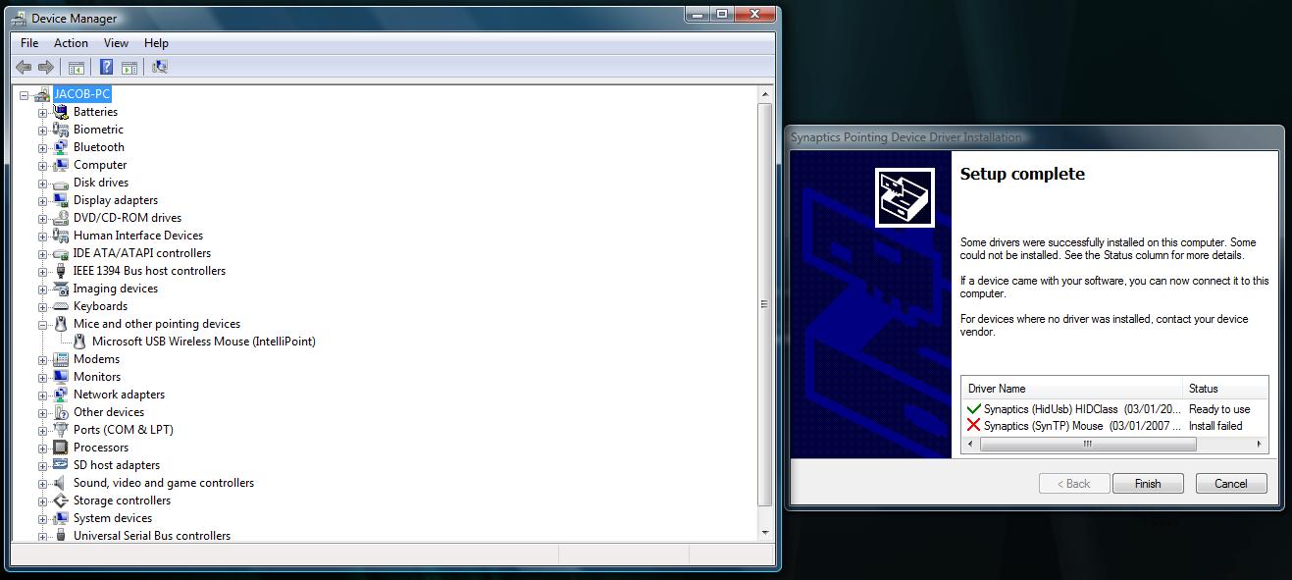Image resolution: width=1292 pixels, height=580 pixels.
Task: Click the Install failed status text
Action: pos(1215,426)
